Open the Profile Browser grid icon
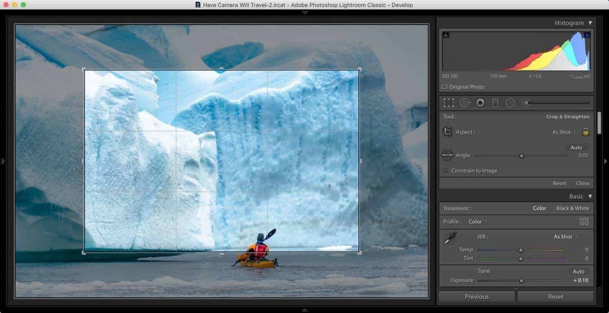 pos(584,221)
